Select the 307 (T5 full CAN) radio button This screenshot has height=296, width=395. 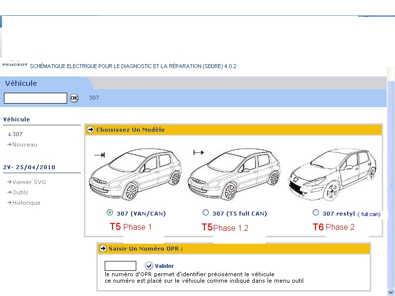[205, 213]
